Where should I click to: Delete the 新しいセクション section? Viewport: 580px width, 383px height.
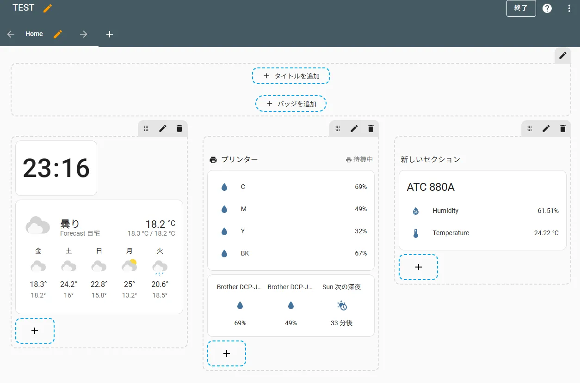click(x=562, y=128)
